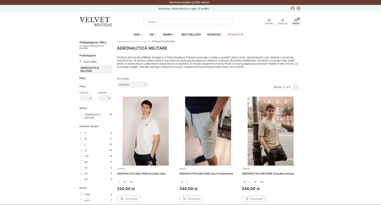Screen dimensions: 381x205
Task: Open AERONAUTICA MILITARE Koszulka biała title
Action: (x=141, y=174)
